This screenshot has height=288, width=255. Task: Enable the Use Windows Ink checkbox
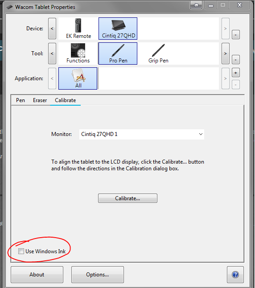[x=21, y=251]
